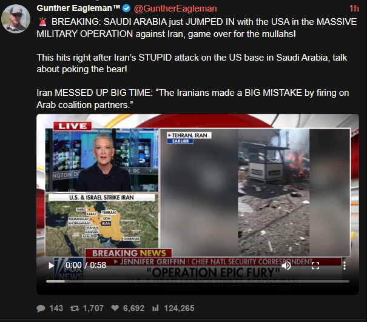Viewport: 367px width, 322px height.
Task: View post analytics bar chart icon
Action: 155,308
